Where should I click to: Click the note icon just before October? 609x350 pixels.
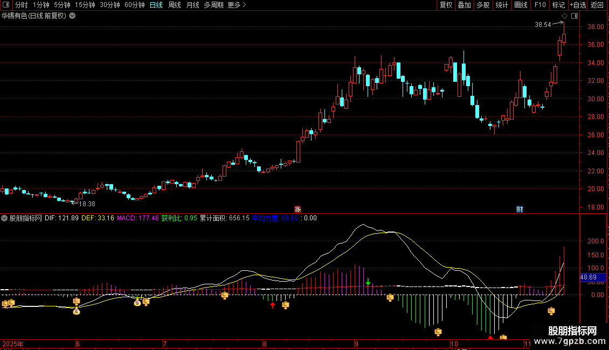[438, 332]
